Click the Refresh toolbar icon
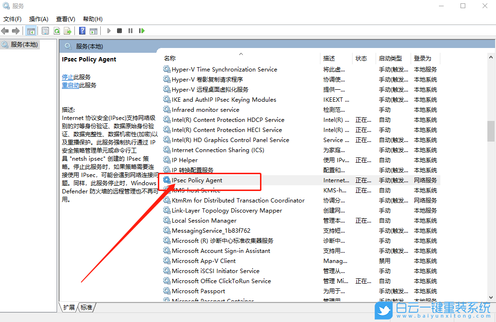Image resolution: width=496 pixels, height=322 pixels. tap(57, 31)
